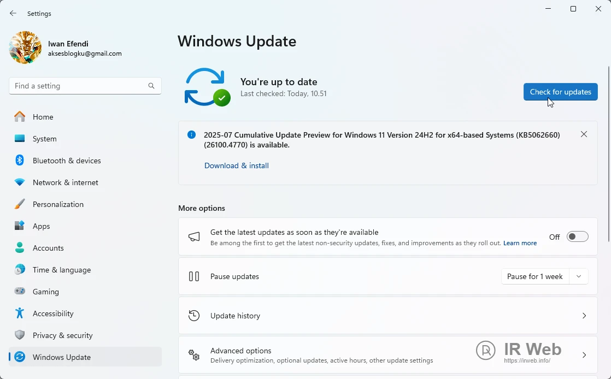Screen dimensions: 611x379
Task: Click the Windows Update sidebar icon
Action: tap(20, 357)
